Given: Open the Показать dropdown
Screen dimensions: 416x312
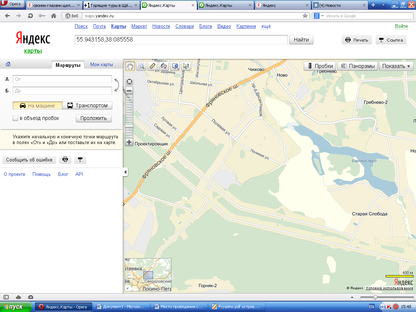Looking at the screenshot, I should 396,66.
